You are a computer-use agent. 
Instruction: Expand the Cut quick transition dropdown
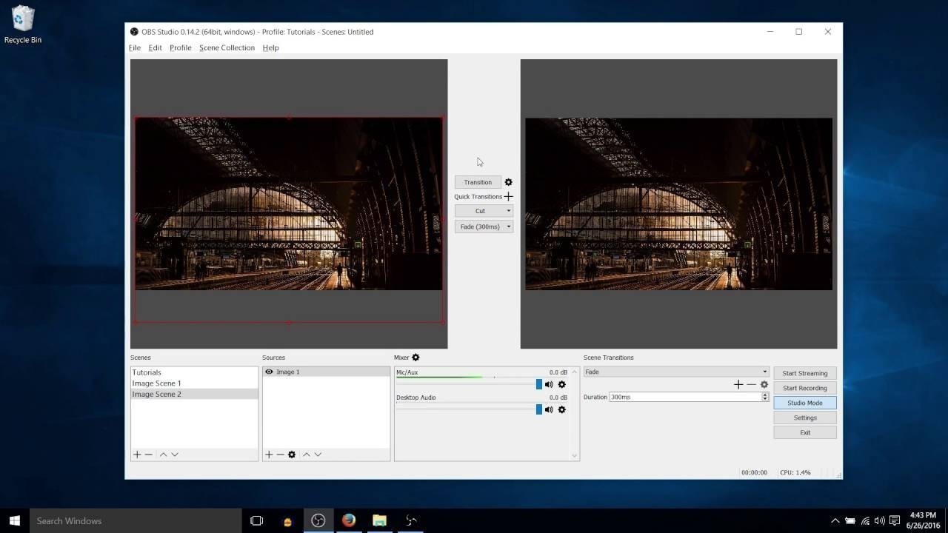click(508, 211)
